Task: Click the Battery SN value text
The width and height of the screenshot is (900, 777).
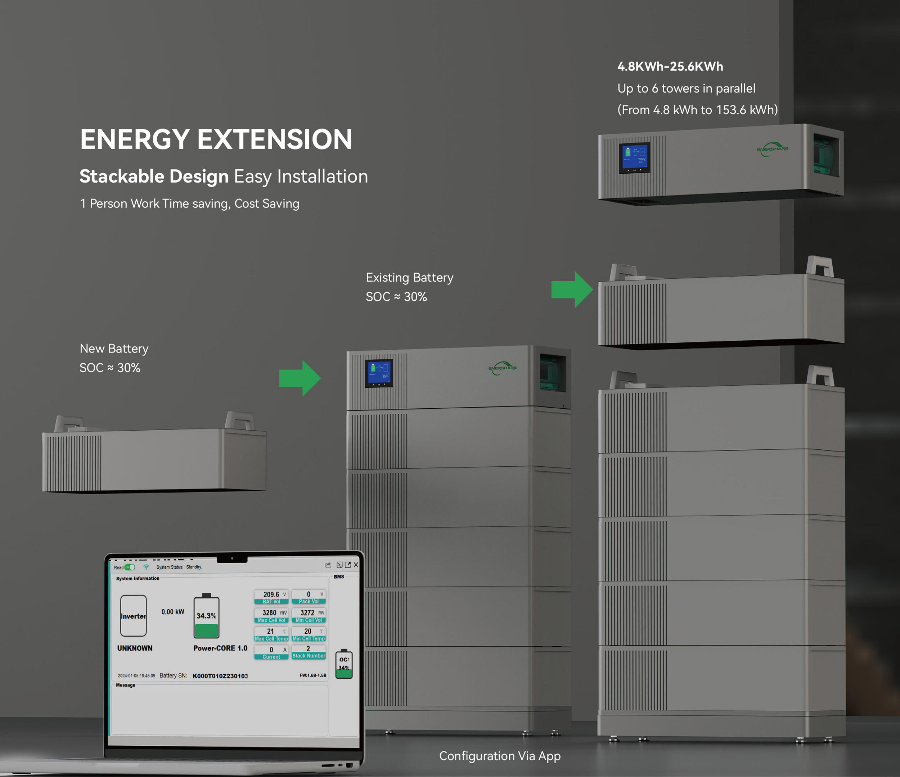Action: pos(220,676)
